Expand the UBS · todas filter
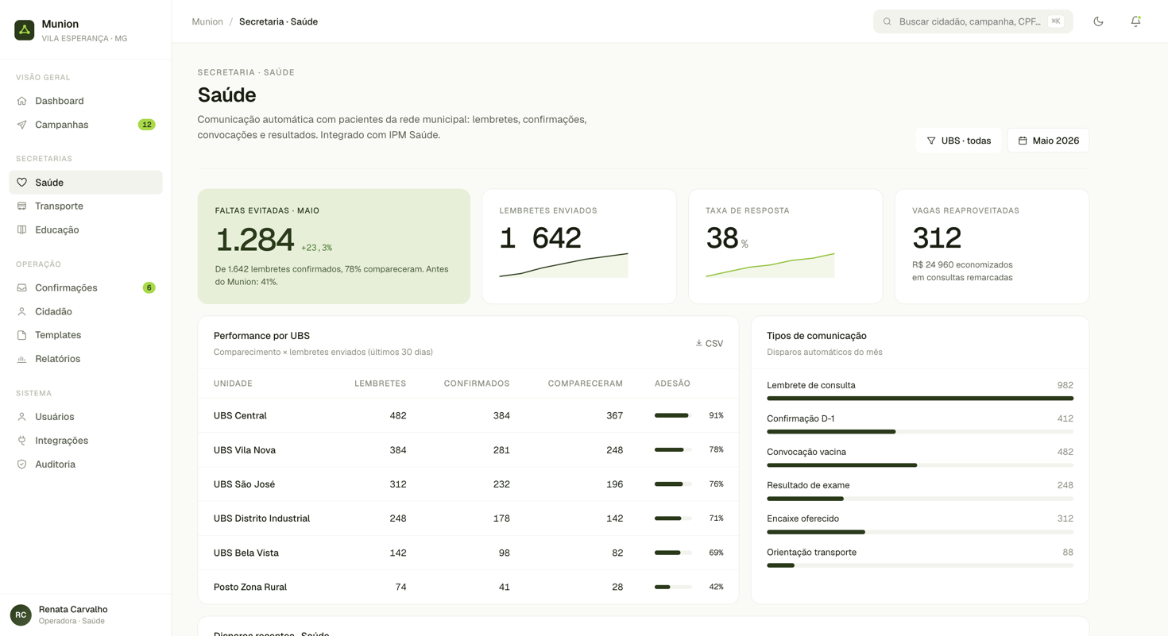Viewport: 1168px width, 636px height. [x=958, y=141]
